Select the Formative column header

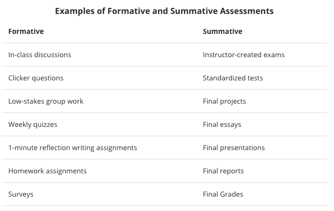click(26, 32)
